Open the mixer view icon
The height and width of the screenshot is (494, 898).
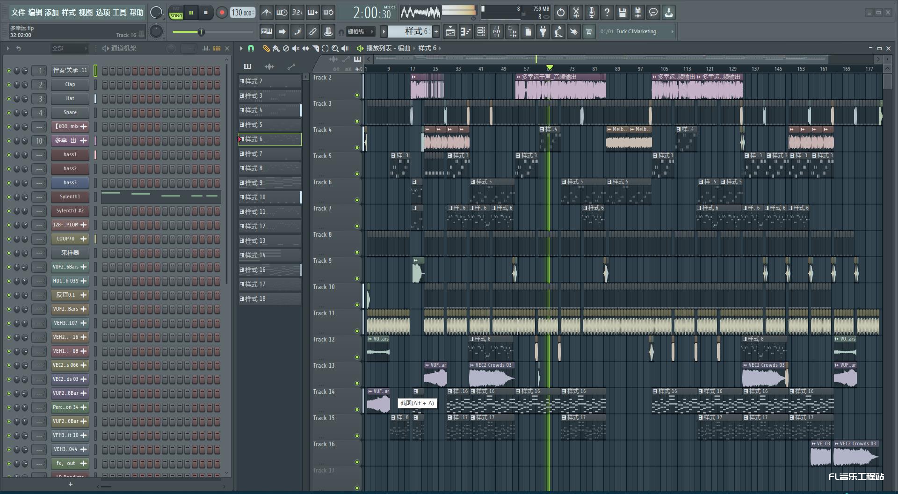497,32
